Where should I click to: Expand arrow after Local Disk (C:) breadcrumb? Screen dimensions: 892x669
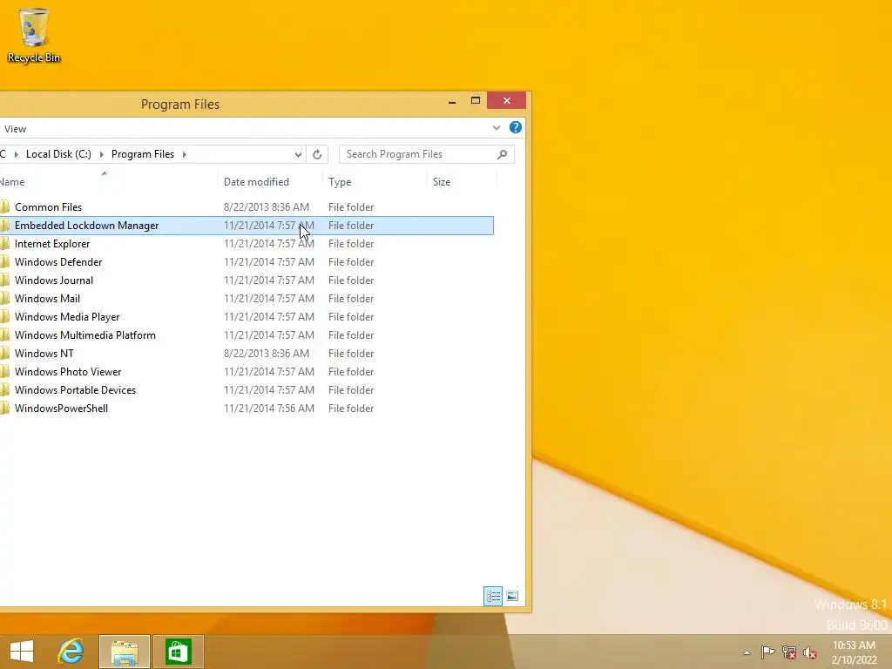101,154
